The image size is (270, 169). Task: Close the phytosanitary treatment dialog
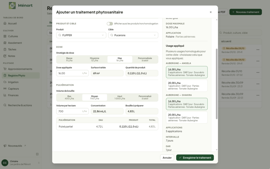(211, 12)
